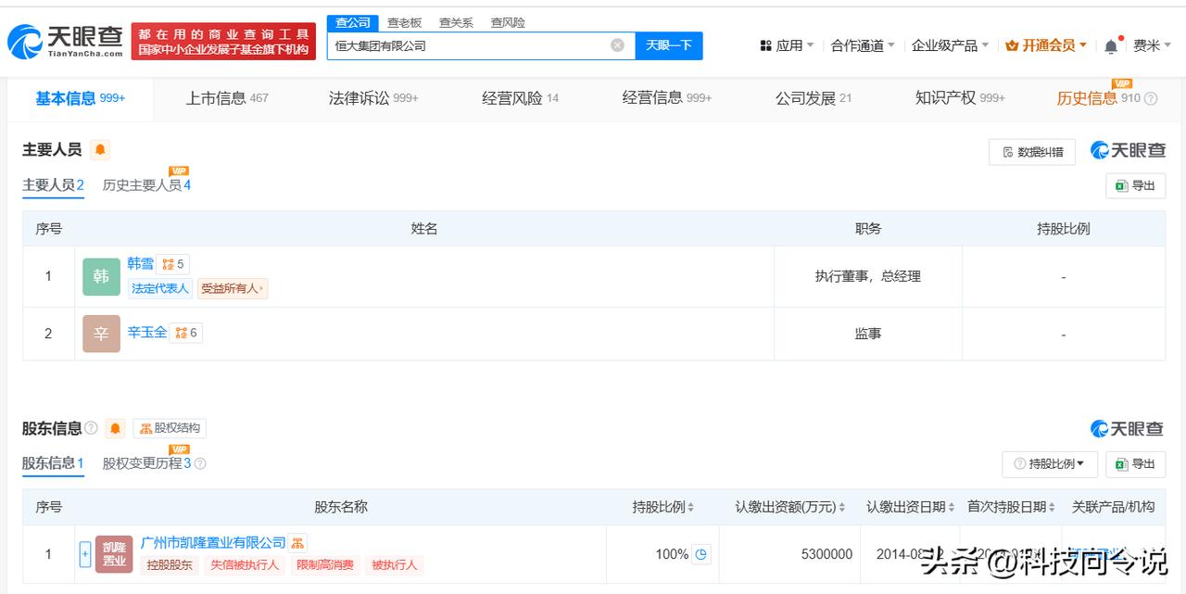Clear the search field with the X icon
Viewport: 1186px width, 594px height.
coord(617,45)
